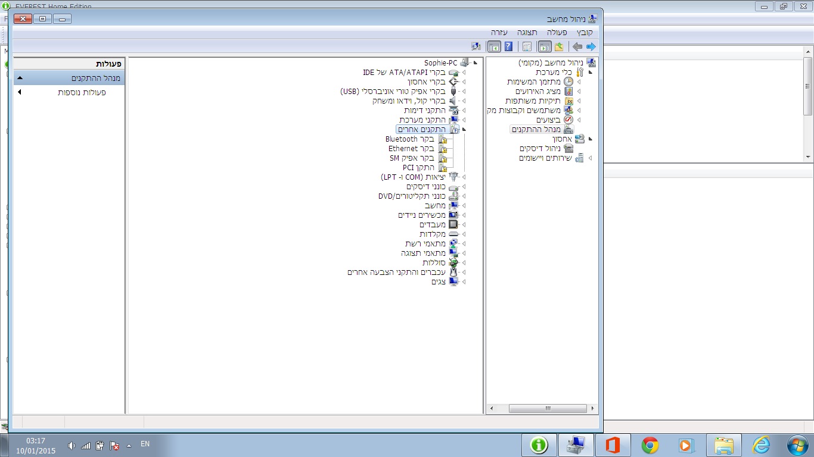Expand the USB controllers (USB) device category
The height and width of the screenshot is (457, 814).
point(464,92)
